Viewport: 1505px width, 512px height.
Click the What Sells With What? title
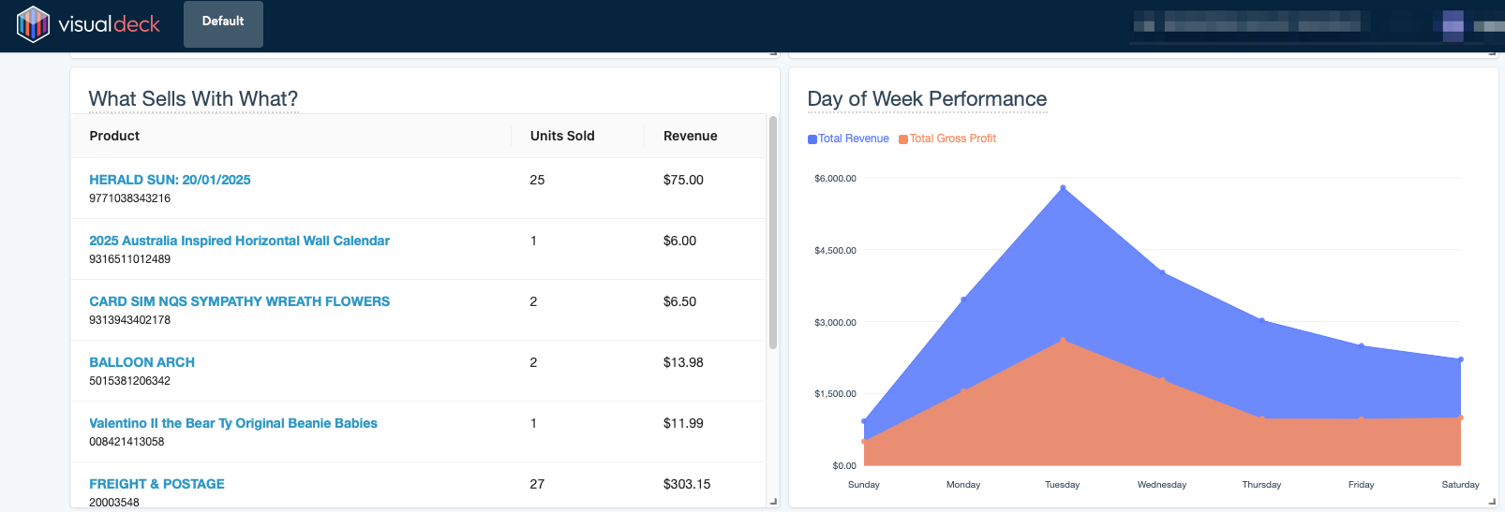coord(193,99)
